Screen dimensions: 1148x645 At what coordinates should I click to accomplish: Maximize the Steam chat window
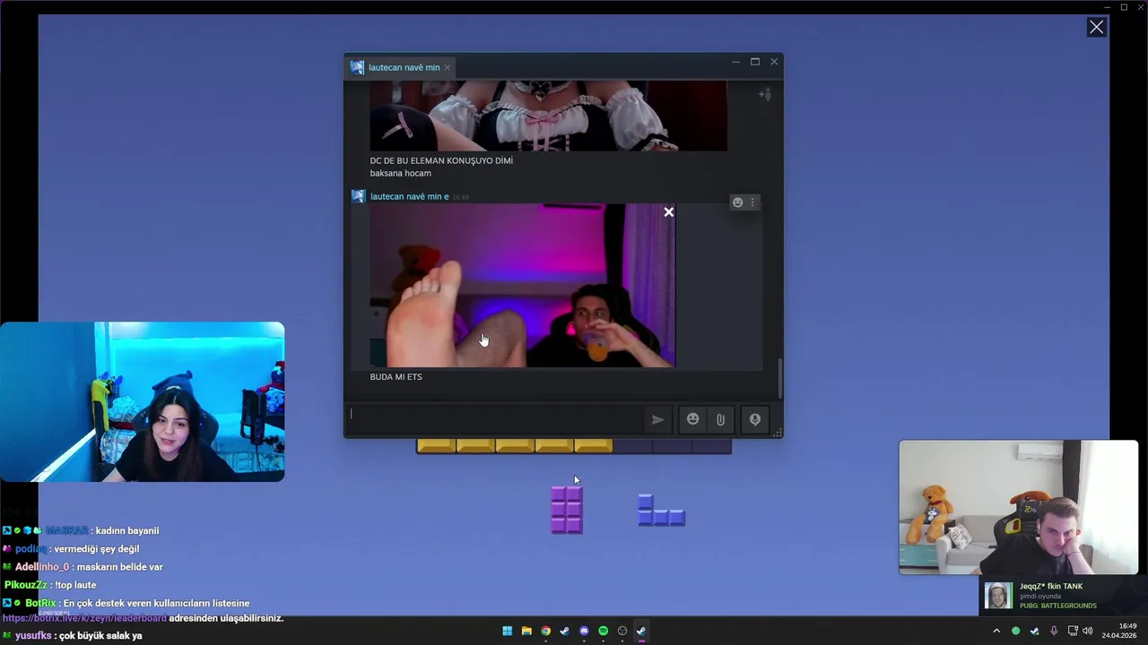click(x=755, y=62)
